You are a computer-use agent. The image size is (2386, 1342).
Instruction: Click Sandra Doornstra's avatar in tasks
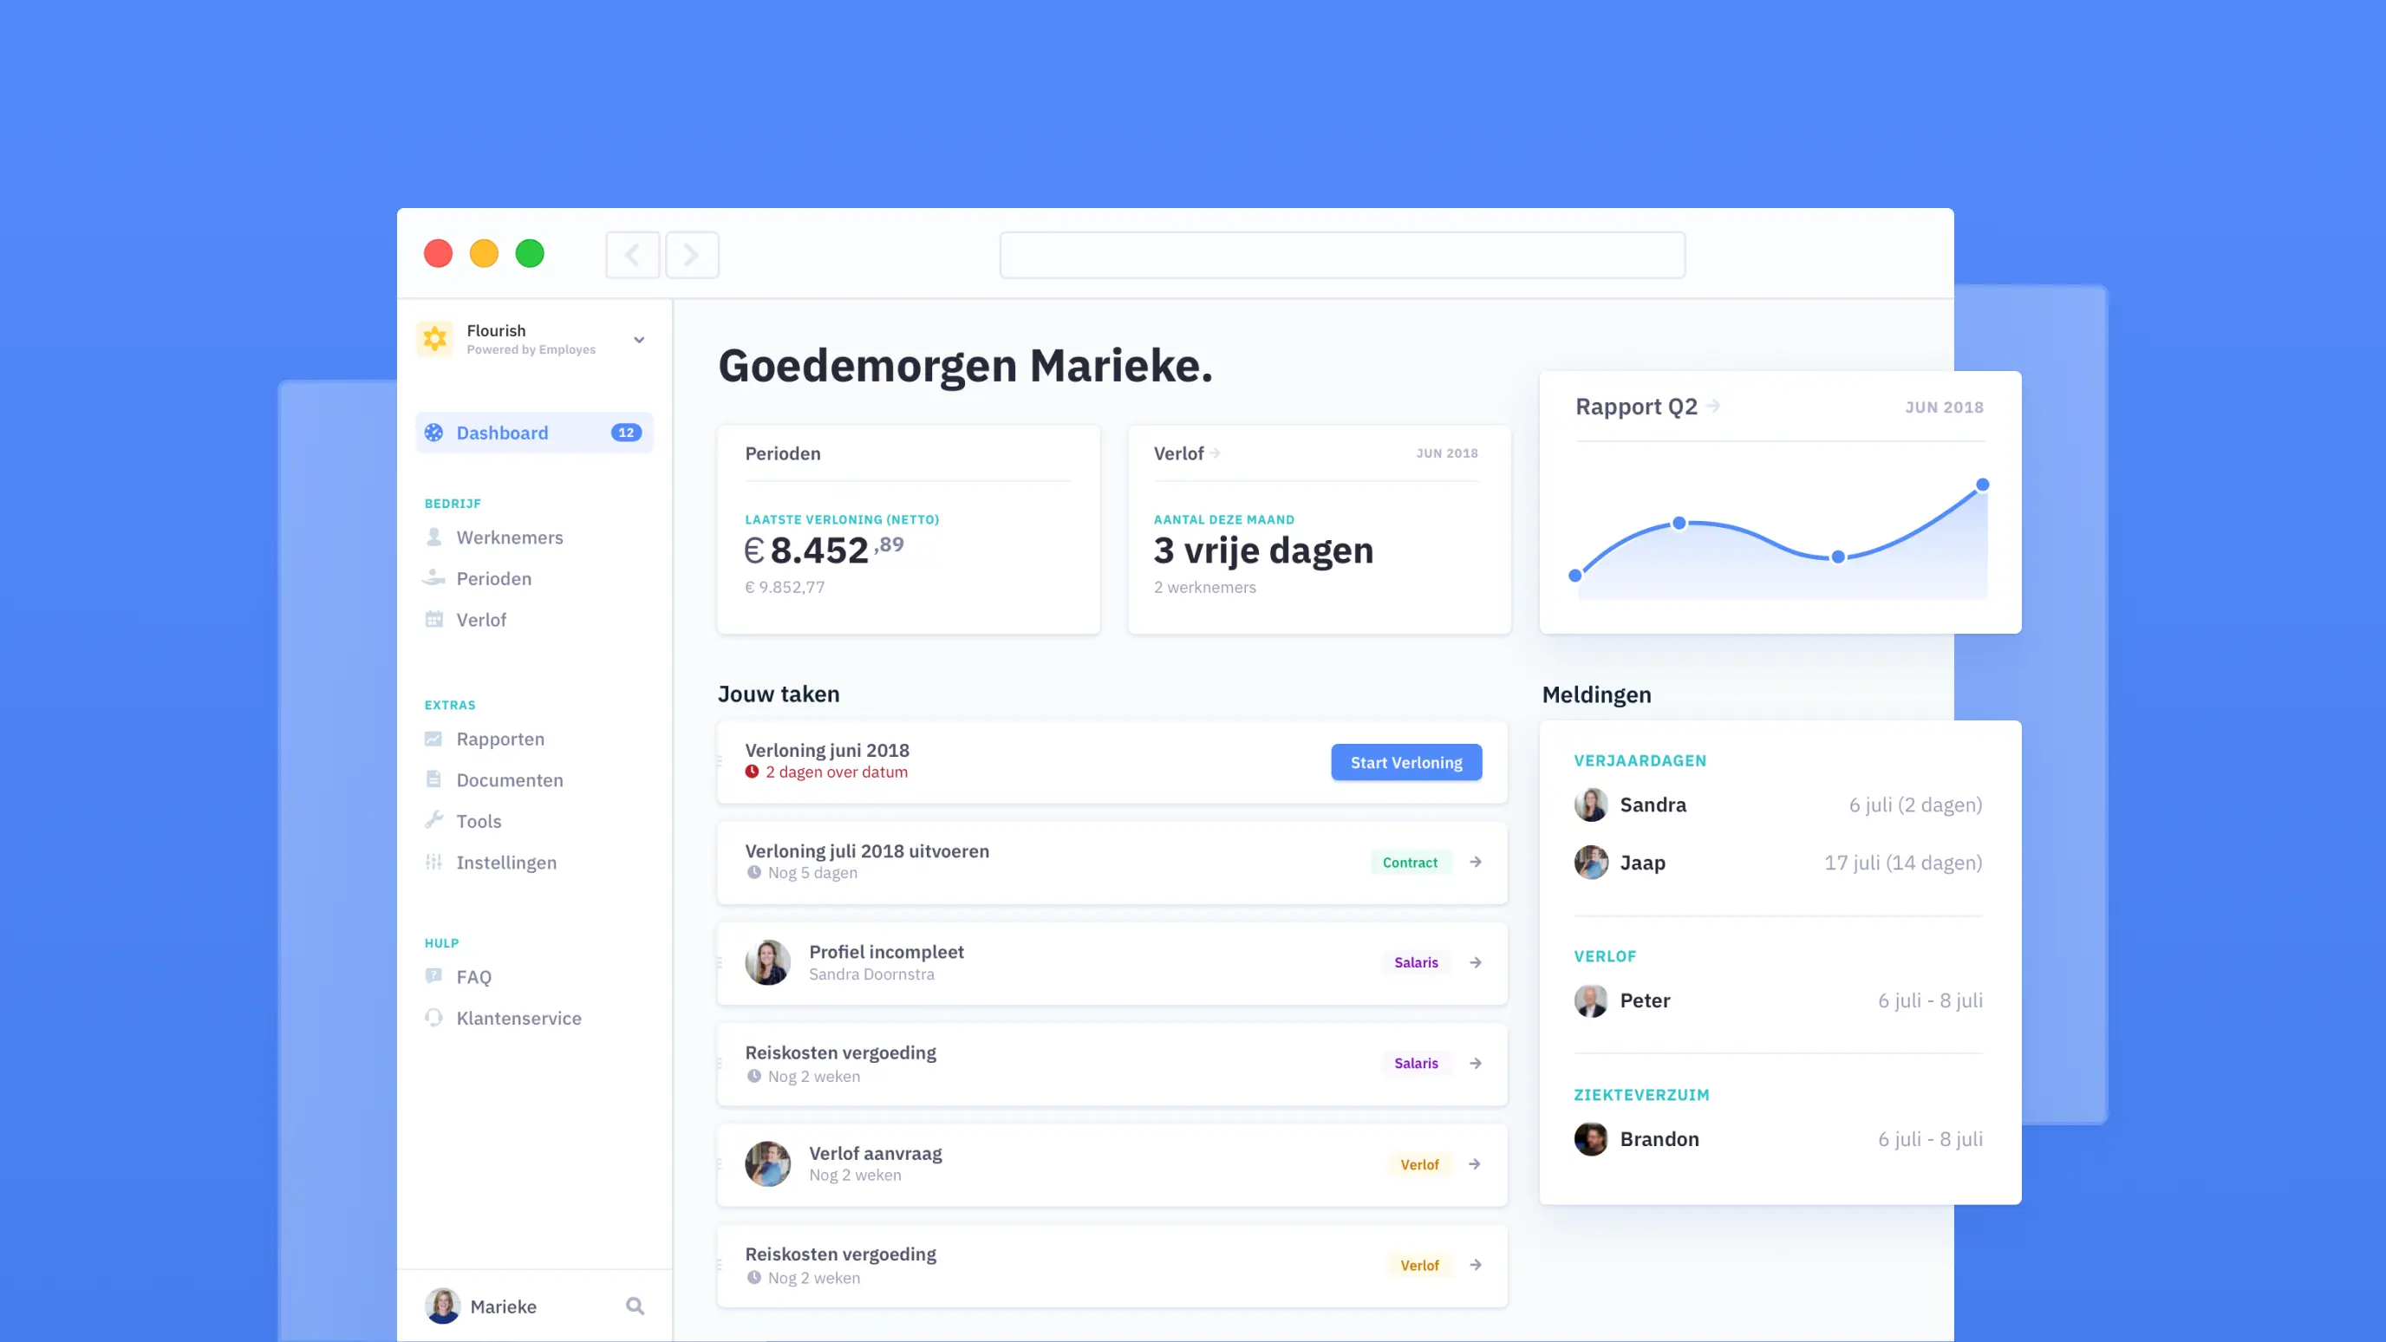[x=768, y=962]
